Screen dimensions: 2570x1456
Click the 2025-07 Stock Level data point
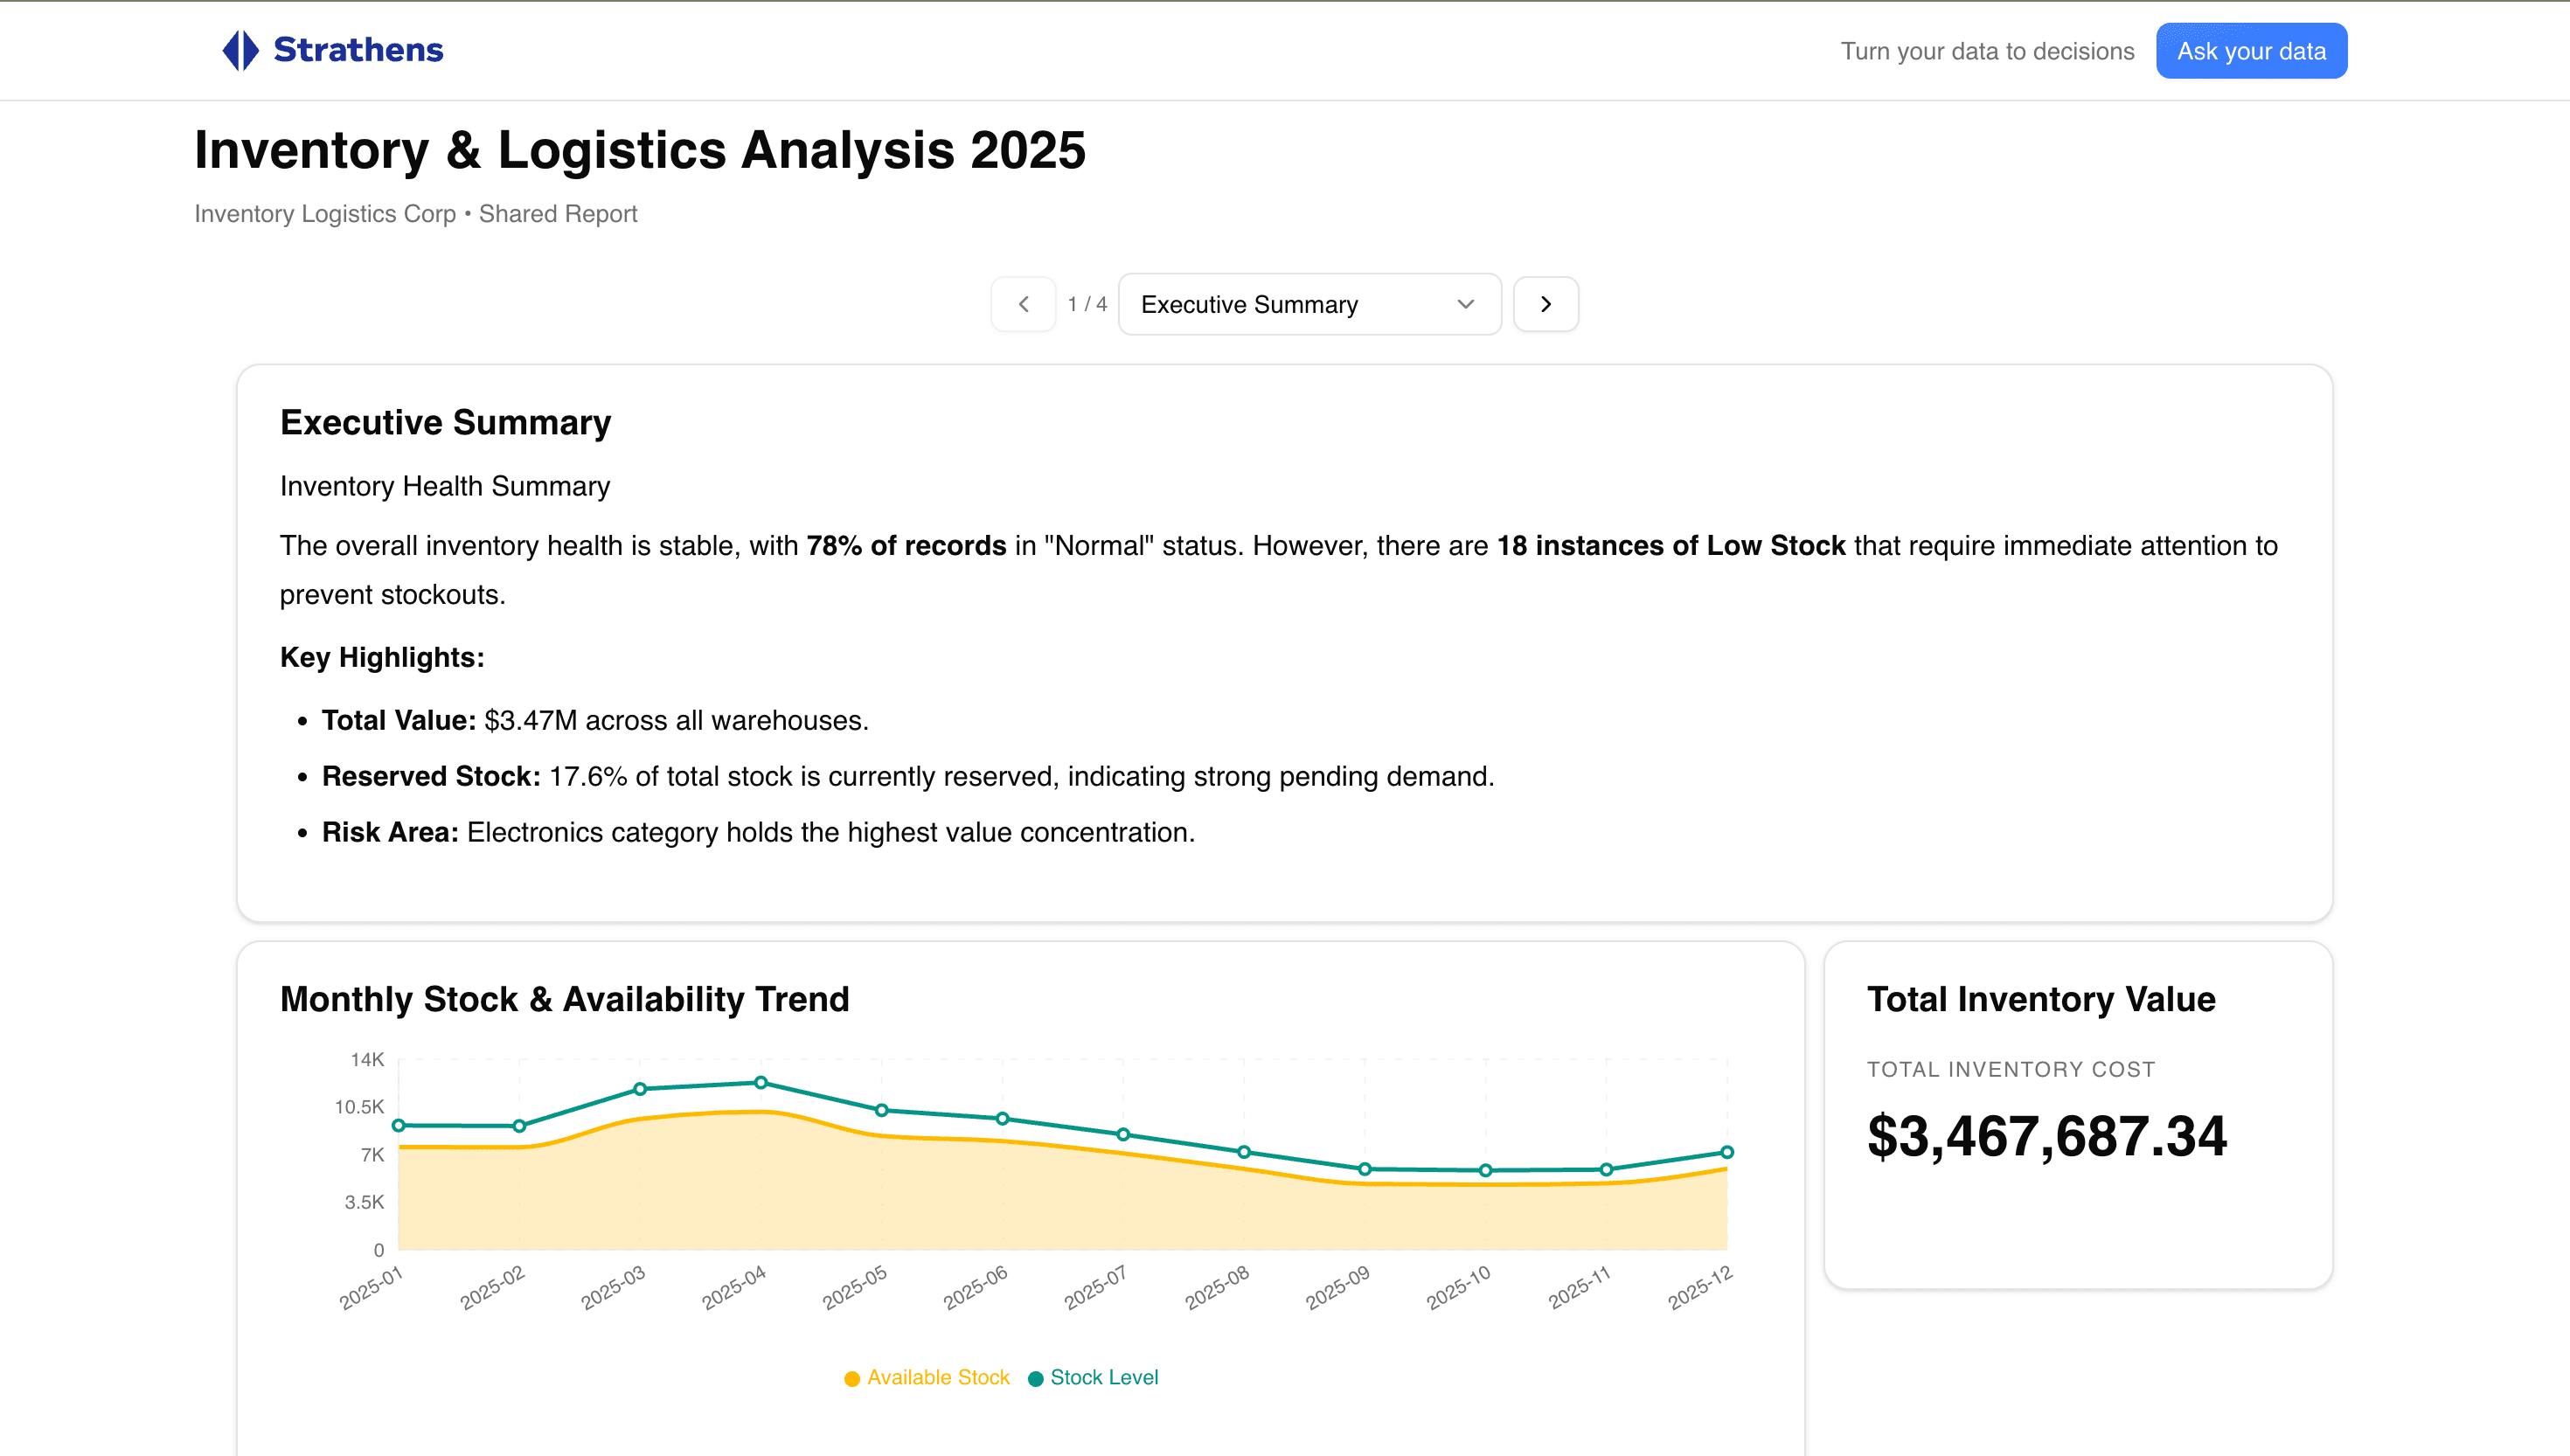tap(1123, 1135)
